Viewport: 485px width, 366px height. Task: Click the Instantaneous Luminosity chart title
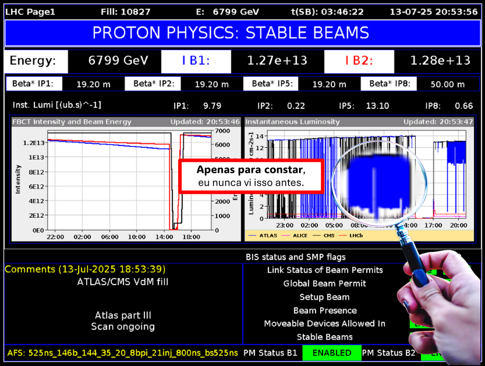click(x=293, y=122)
